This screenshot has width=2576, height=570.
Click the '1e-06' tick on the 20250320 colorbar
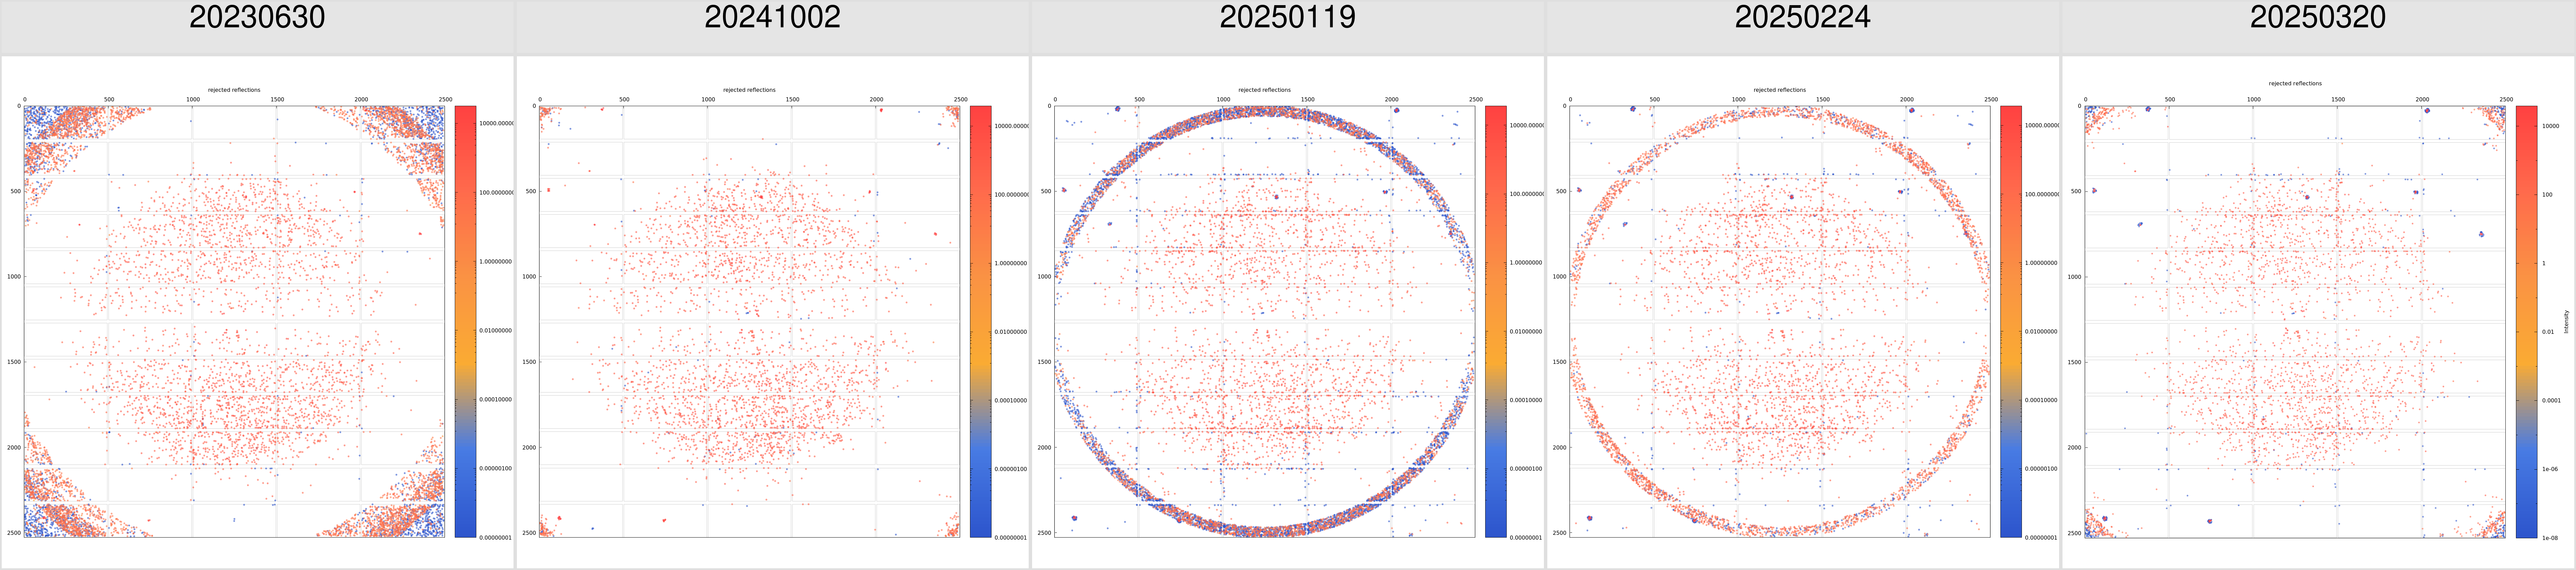click(x=2550, y=469)
